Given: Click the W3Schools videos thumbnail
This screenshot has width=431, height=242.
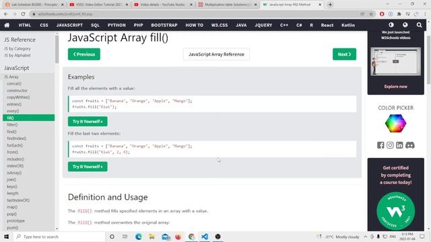Looking at the screenshot, I should pyautogui.click(x=395, y=62).
